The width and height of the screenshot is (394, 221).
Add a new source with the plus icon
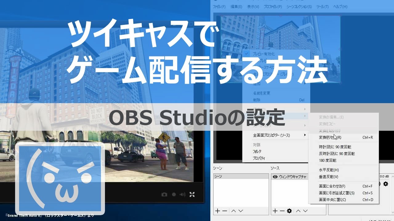click(x=275, y=211)
